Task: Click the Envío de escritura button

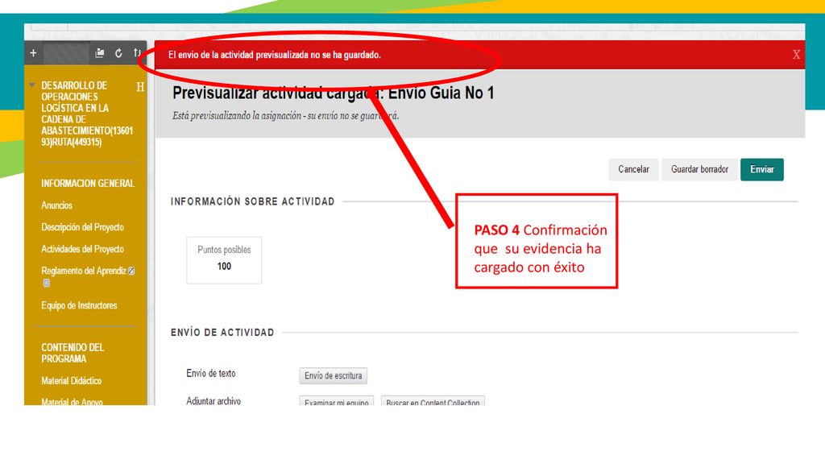Action: 333,375
